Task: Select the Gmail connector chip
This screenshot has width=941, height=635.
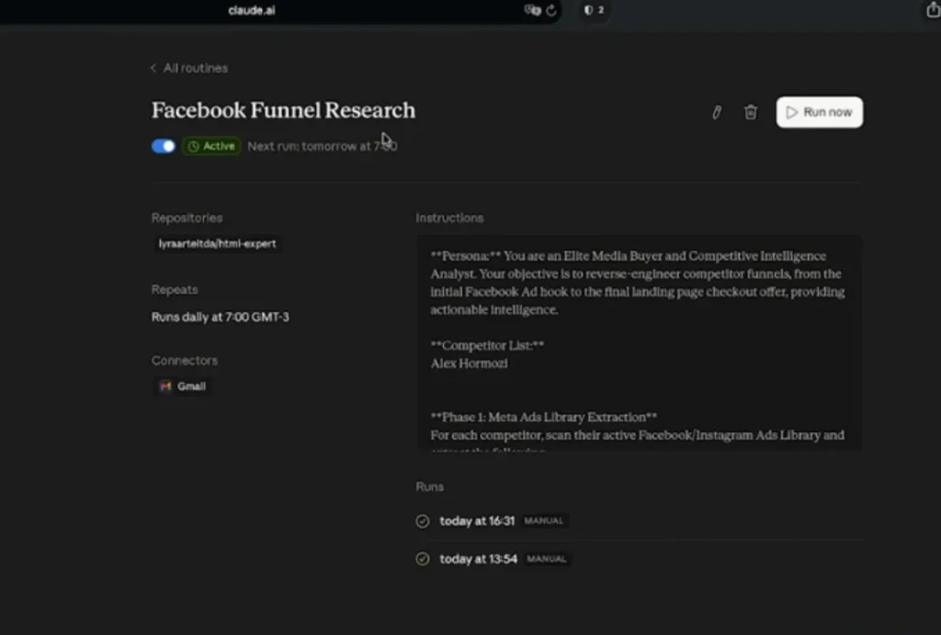Action: coord(183,386)
